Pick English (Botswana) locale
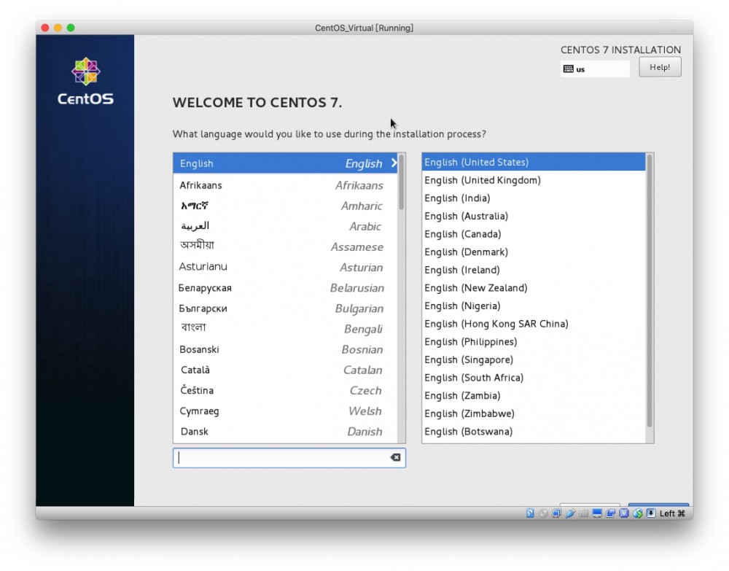Viewport: 729px width, 571px height. point(534,432)
